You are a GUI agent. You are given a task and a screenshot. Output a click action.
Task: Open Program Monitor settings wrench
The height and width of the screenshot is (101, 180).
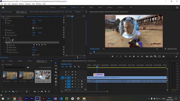pyautogui.click(x=165, y=49)
